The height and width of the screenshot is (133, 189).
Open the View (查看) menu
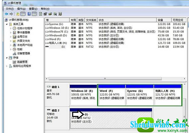(x=33, y=9)
